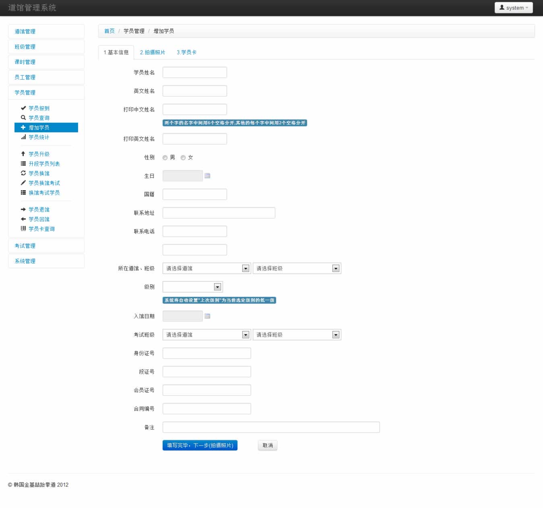Screen dimensions: 543x508
Task: Open the 请选择道馆 dropdown for 所在道馆
Action: [x=206, y=268]
